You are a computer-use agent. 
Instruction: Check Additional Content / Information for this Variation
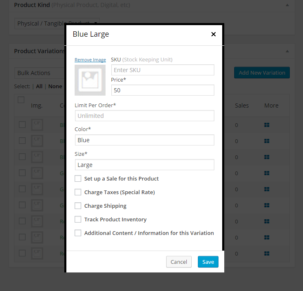point(78,233)
